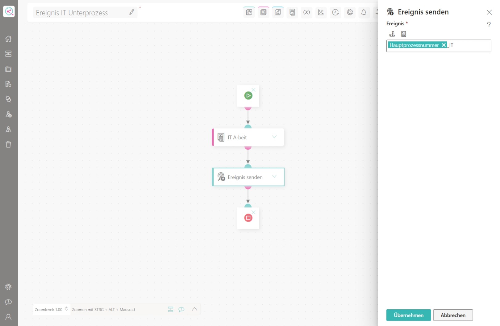
Task: Click the insert variable icon under Ereignis
Action: (392, 34)
